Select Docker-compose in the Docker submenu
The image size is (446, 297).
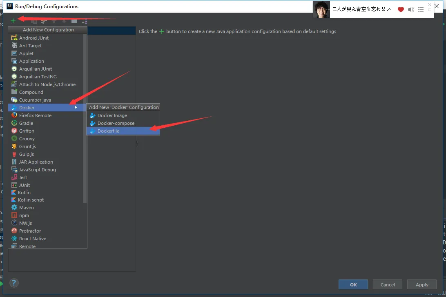point(123,123)
